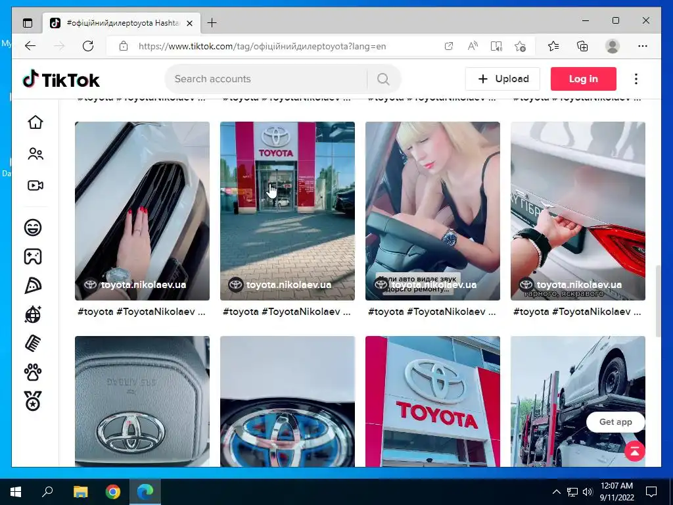
Task: Click the browser address bar URL
Action: (x=262, y=46)
